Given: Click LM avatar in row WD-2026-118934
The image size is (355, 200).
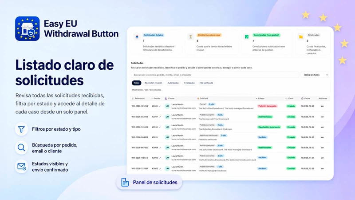Looking at the screenshot, I should [x=167, y=158].
